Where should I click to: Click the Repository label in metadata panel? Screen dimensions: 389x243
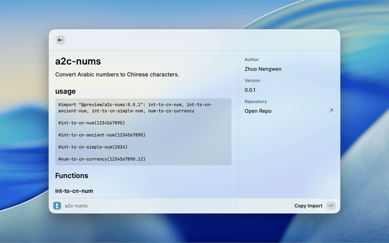(x=255, y=101)
